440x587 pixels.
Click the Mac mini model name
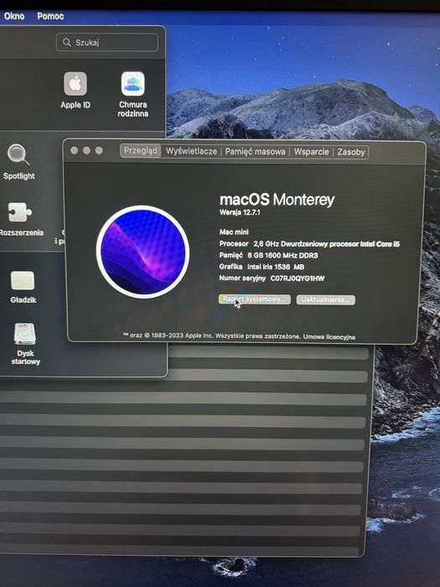(234, 232)
